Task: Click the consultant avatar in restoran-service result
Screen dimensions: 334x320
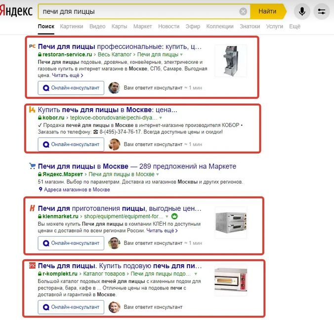Action: pos(114,88)
